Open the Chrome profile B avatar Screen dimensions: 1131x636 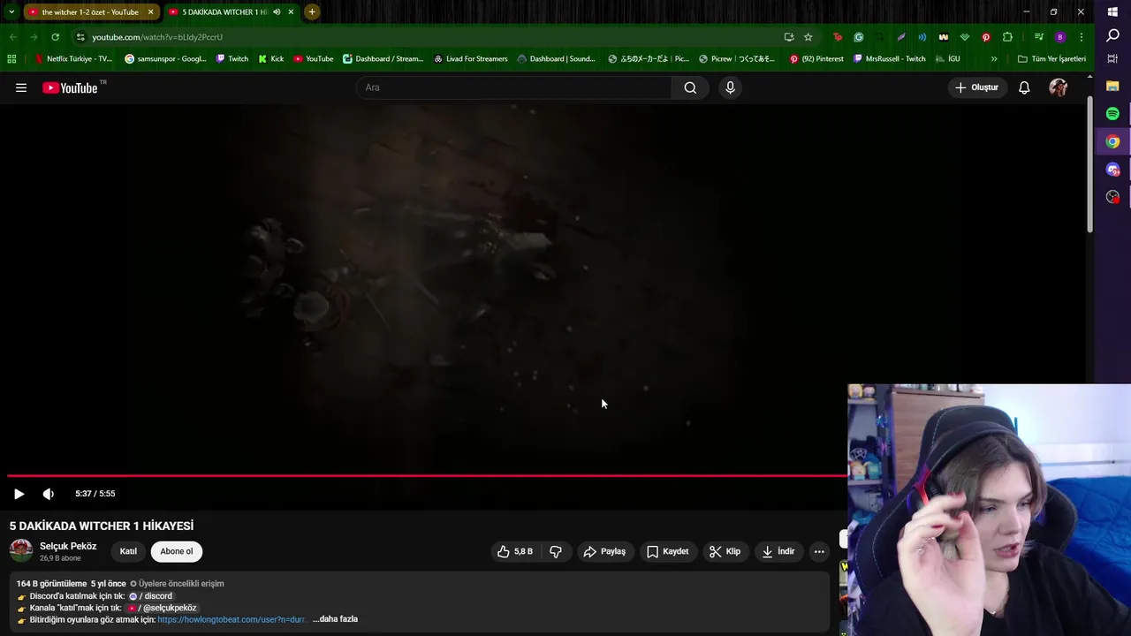1060,37
